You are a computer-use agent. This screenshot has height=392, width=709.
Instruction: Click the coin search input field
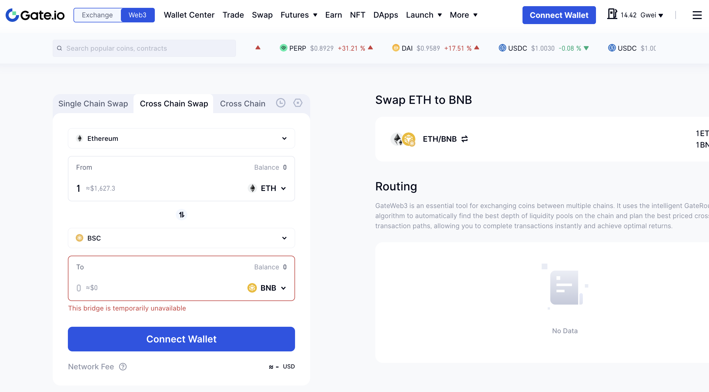[x=144, y=48]
